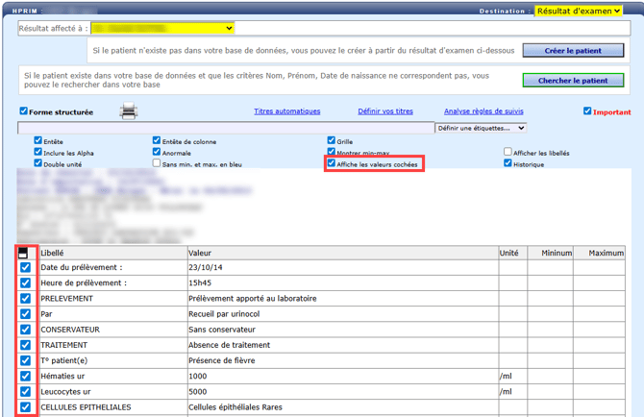Image resolution: width=644 pixels, height=417 pixels.
Task: Uncheck the Hématies ur row checkbox
Action: click(26, 376)
